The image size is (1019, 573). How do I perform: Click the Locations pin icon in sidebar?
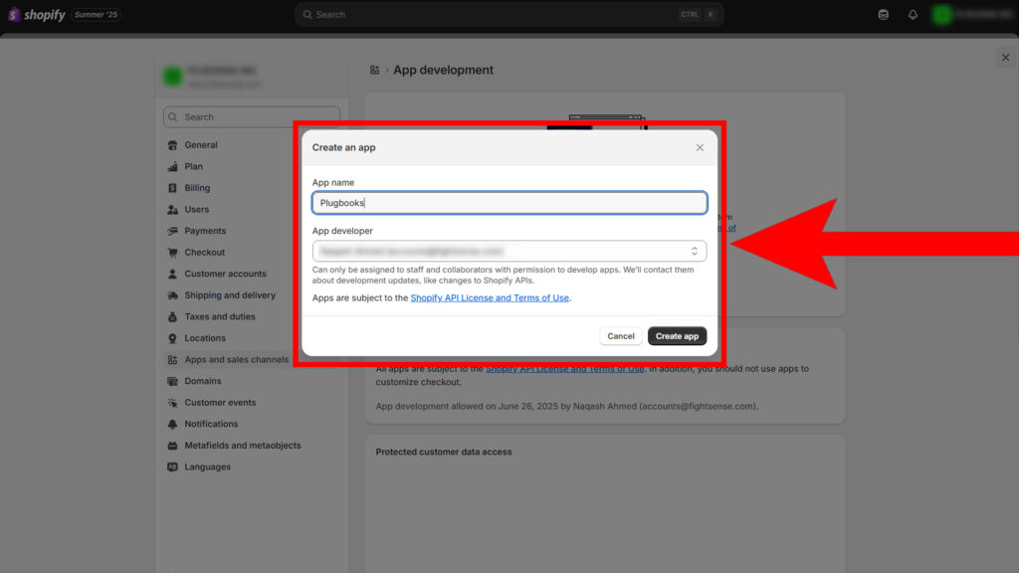click(x=172, y=338)
